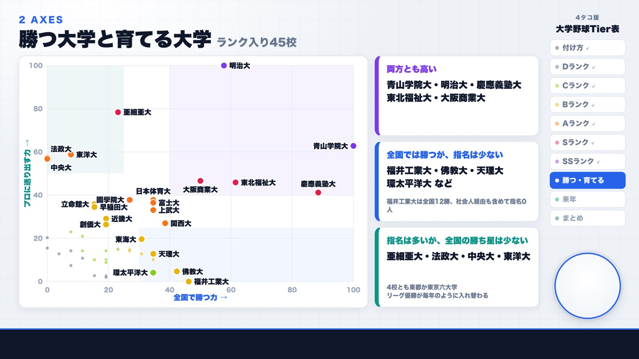Click the 指名は多いが、全国の勝ち星は少ない heading
This screenshot has width=639, height=359.
(458, 240)
